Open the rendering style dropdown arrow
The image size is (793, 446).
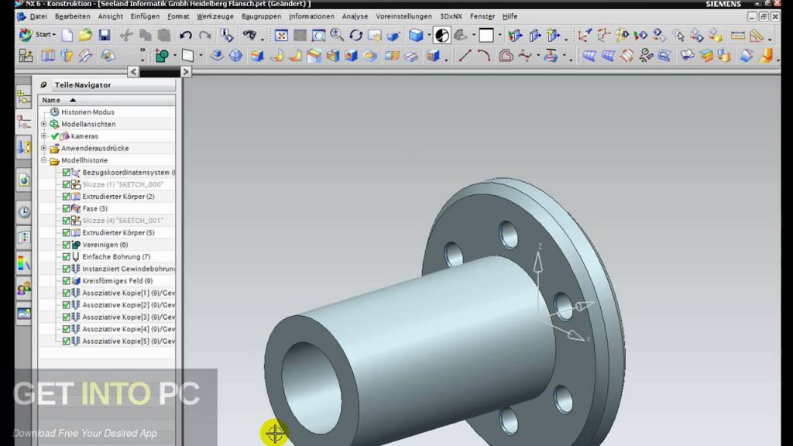(x=429, y=35)
